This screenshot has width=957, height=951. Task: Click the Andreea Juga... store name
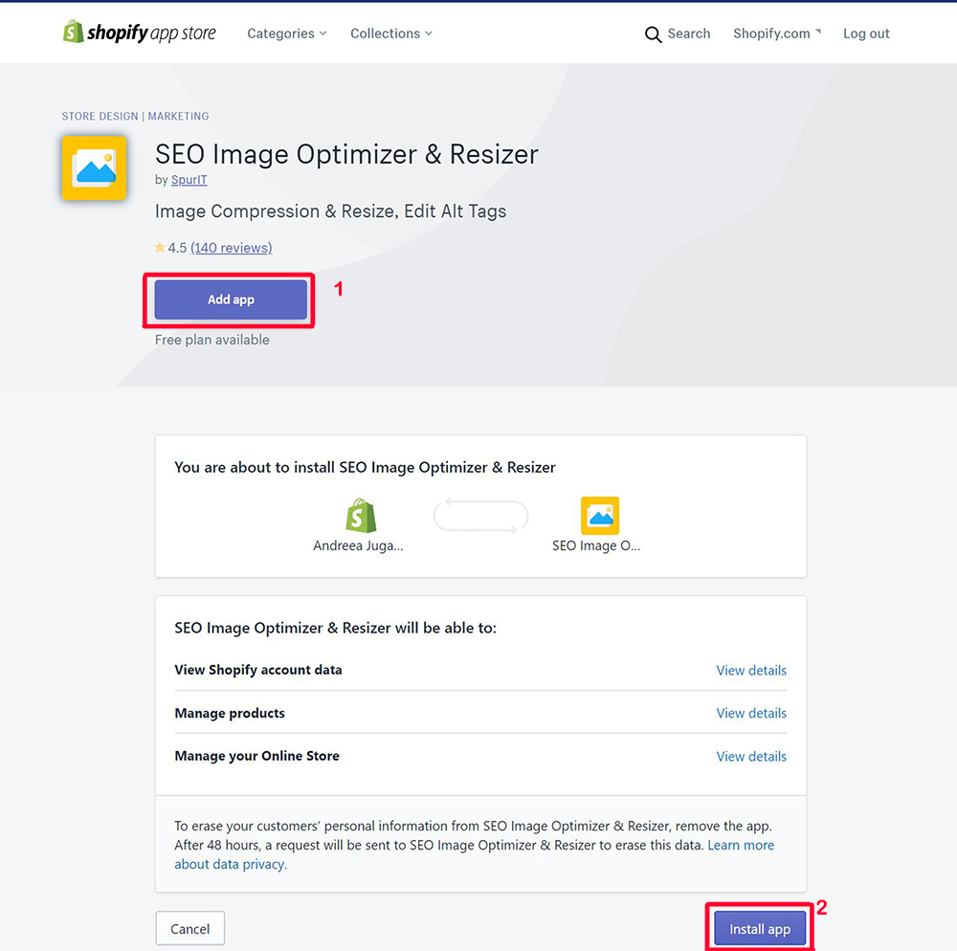pyautogui.click(x=358, y=546)
